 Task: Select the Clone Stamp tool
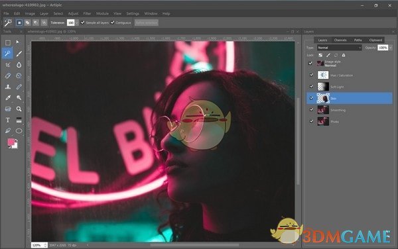click(8, 87)
